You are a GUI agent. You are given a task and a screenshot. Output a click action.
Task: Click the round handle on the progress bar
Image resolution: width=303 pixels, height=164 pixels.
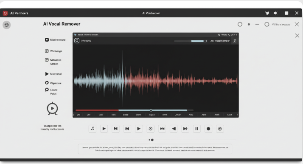pyautogui.click(x=151, y=110)
